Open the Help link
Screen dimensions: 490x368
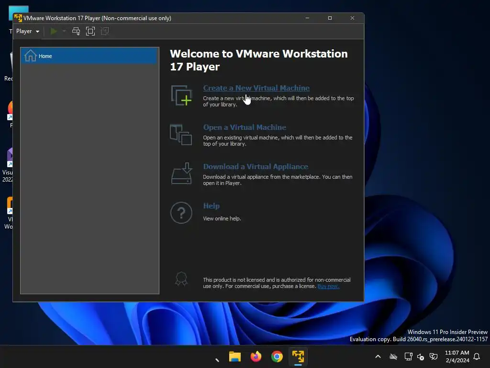click(211, 206)
